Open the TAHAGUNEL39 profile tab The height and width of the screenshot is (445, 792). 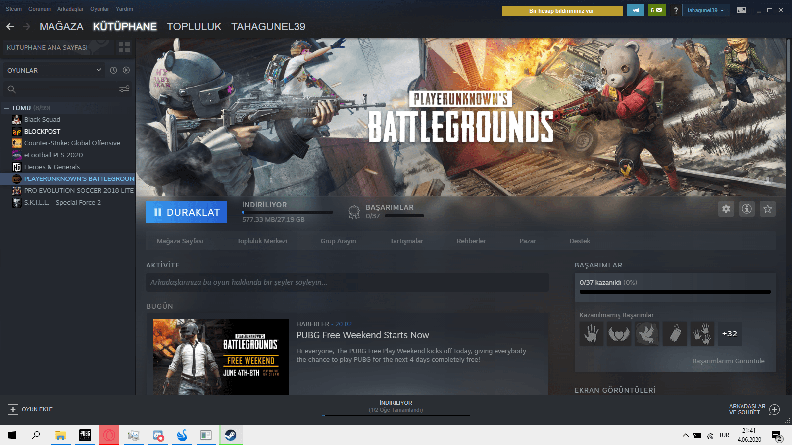click(x=268, y=27)
